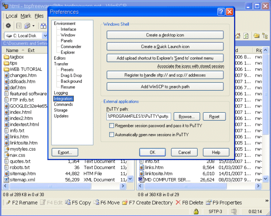271x216 pixels.
Task: Open the Files menu
Action: (x=39, y=16)
